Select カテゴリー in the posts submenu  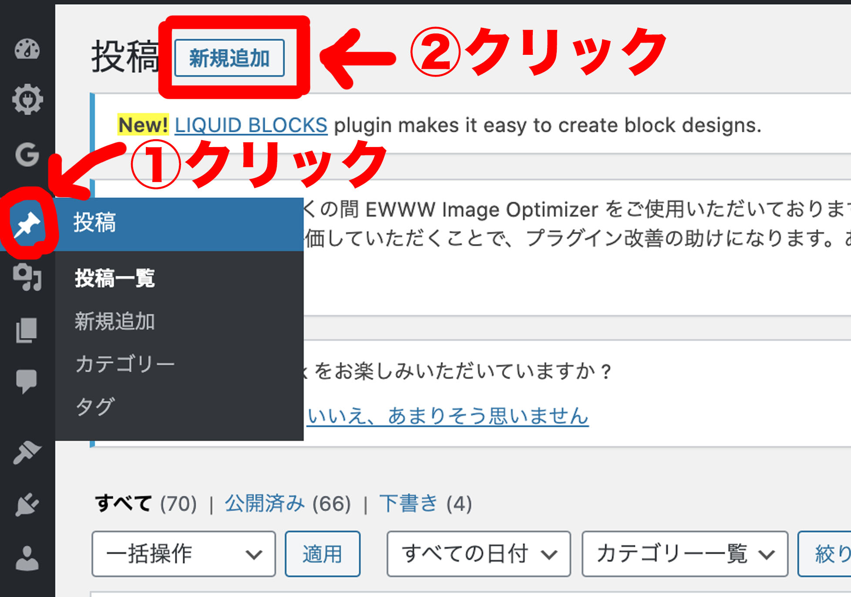point(125,364)
